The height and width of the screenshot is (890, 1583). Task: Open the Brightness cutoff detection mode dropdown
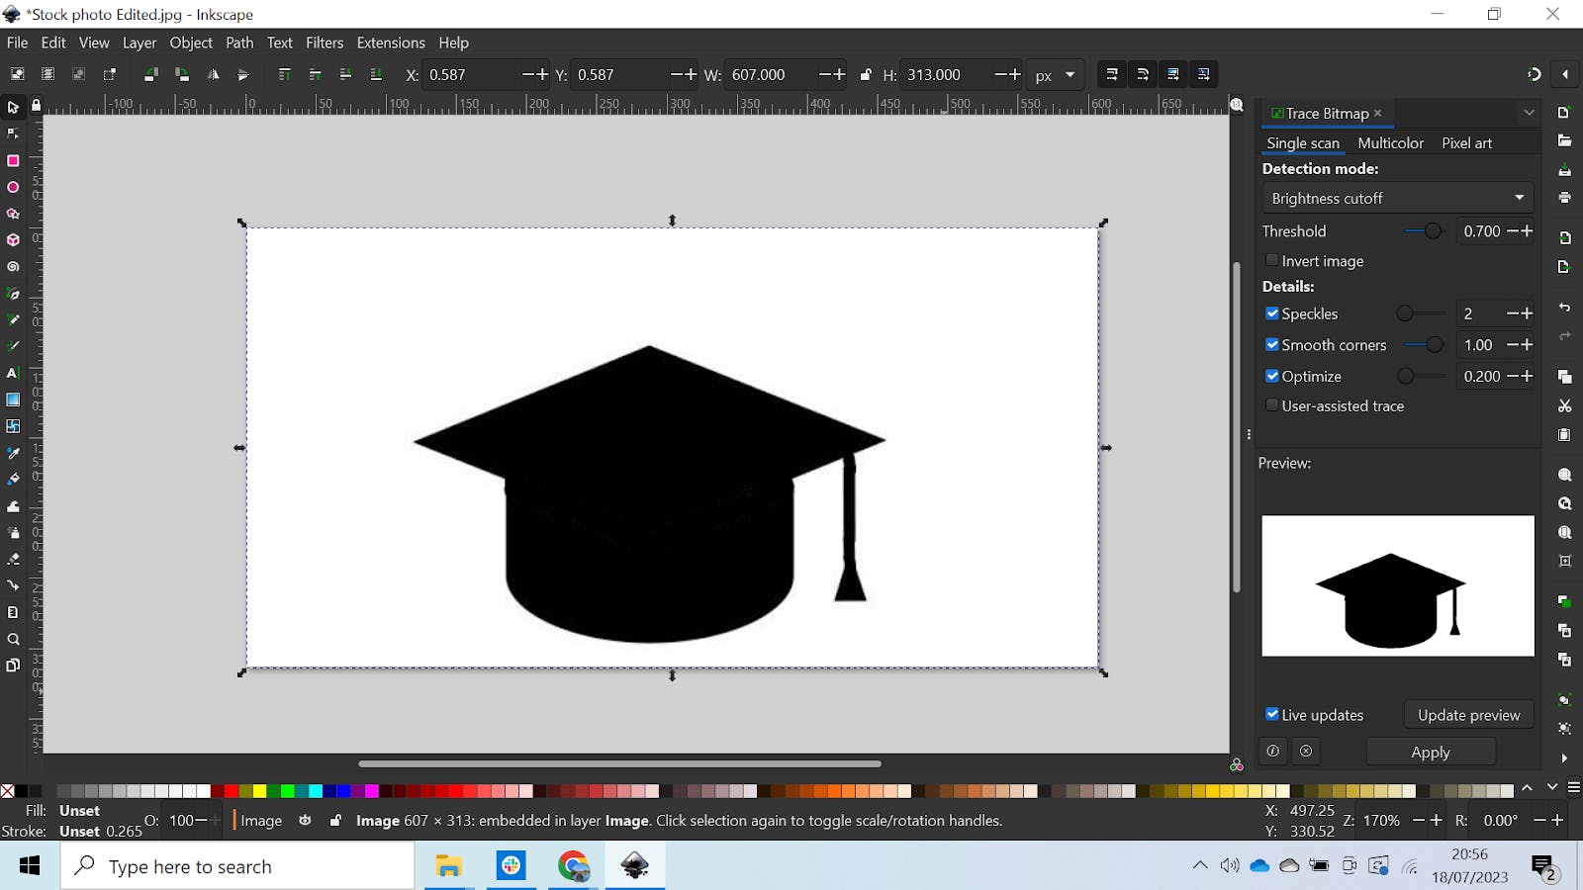1397,198
